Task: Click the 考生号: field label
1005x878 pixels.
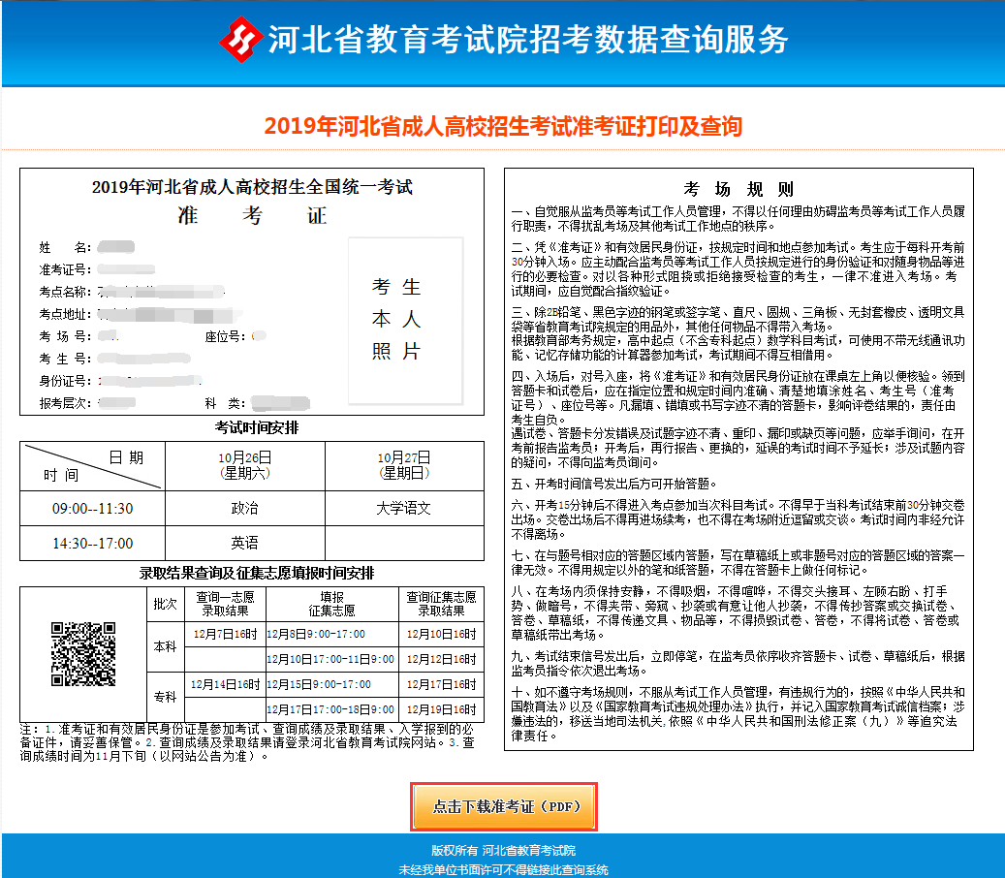Action: (65, 359)
